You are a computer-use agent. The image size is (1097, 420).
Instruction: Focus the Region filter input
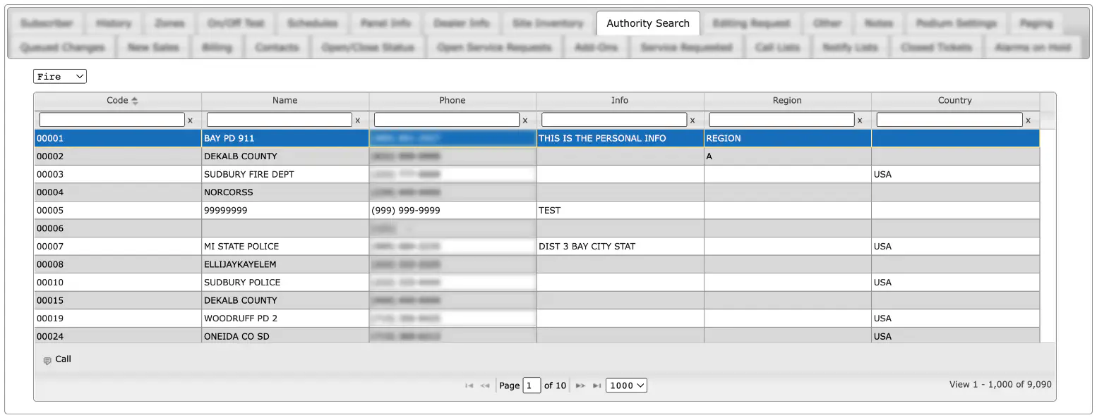[x=781, y=120]
